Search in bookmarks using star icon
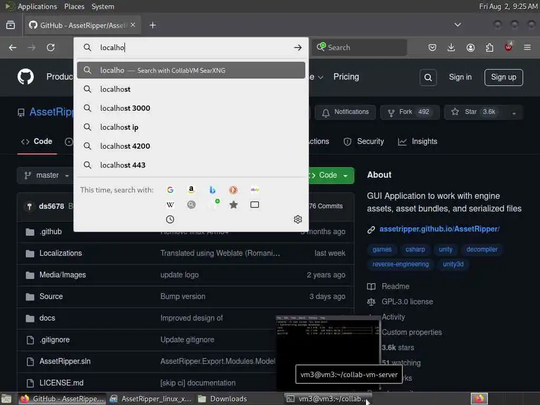The width and height of the screenshot is (540, 405). 234,205
